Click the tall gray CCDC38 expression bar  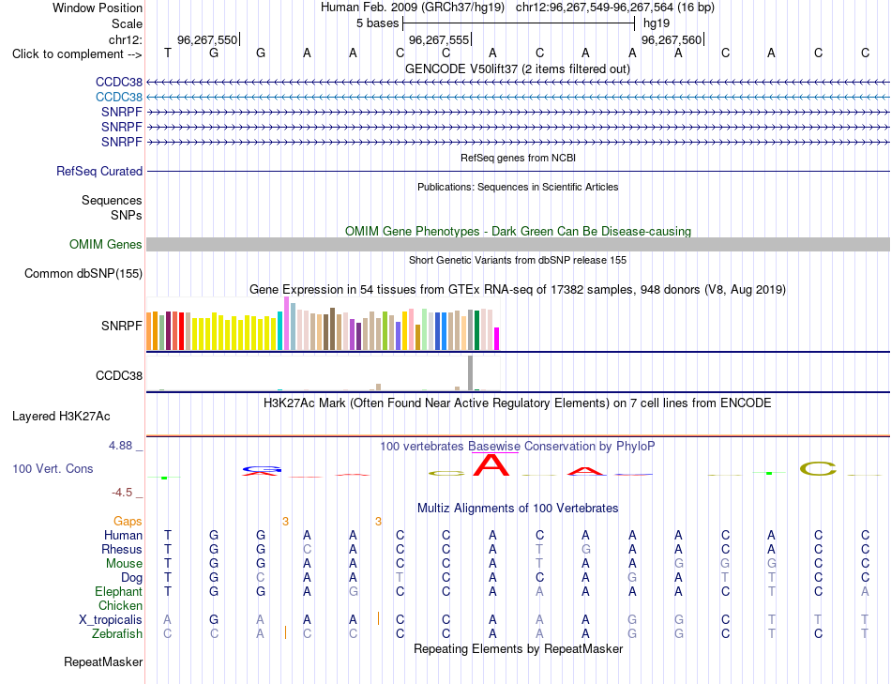pyautogui.click(x=471, y=373)
